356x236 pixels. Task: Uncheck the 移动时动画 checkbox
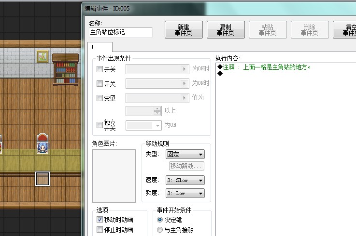coord(100,219)
